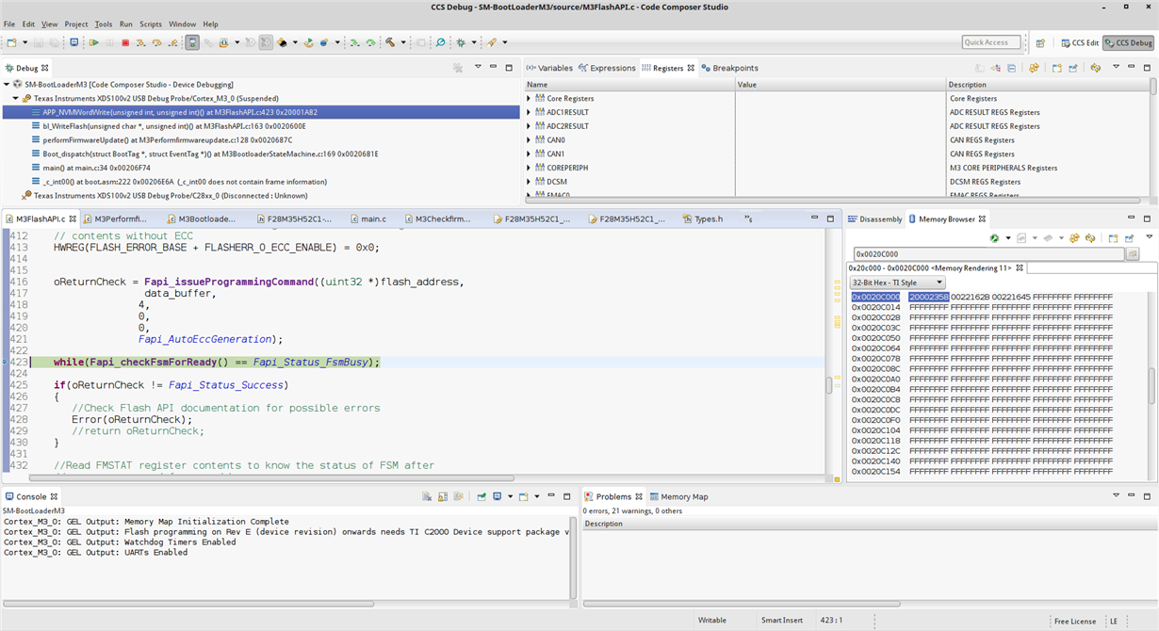The image size is (1159, 631).
Task: Open the Scripts menu
Action: pyautogui.click(x=151, y=24)
